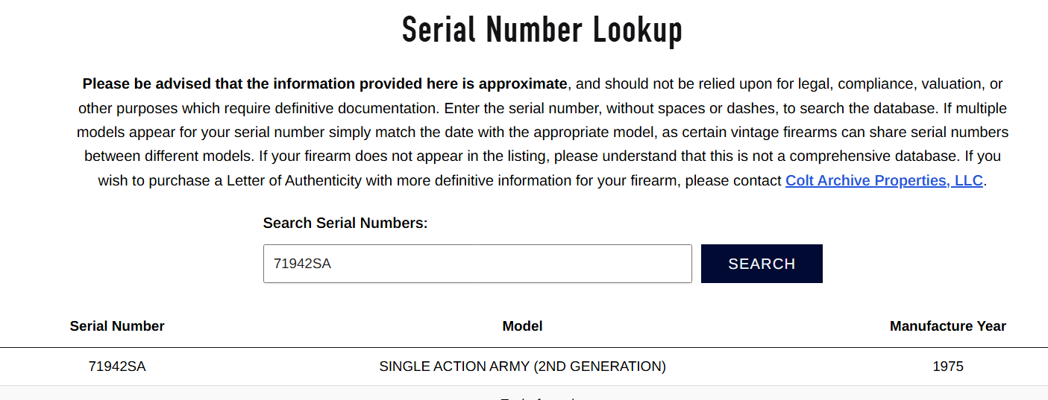Click the phrase 'without spaces or dashes'
The image size is (1048, 400).
tap(690, 108)
